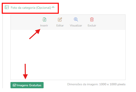Viewport: 136px width, 92px height.
Task: Choose the Editar label in the toolbar
Action: click(x=60, y=25)
